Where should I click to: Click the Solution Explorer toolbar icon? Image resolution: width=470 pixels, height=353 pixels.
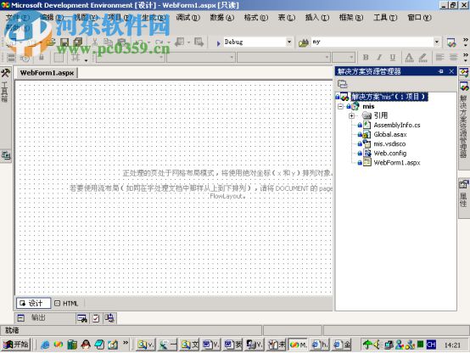(450, 42)
